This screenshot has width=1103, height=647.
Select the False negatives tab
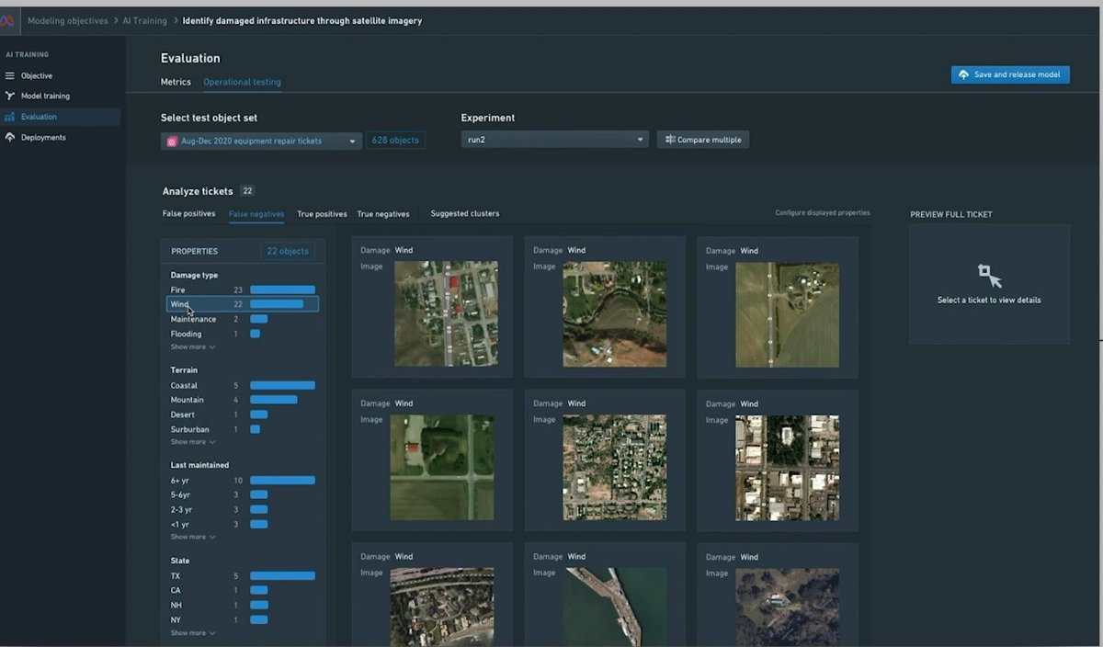256,213
